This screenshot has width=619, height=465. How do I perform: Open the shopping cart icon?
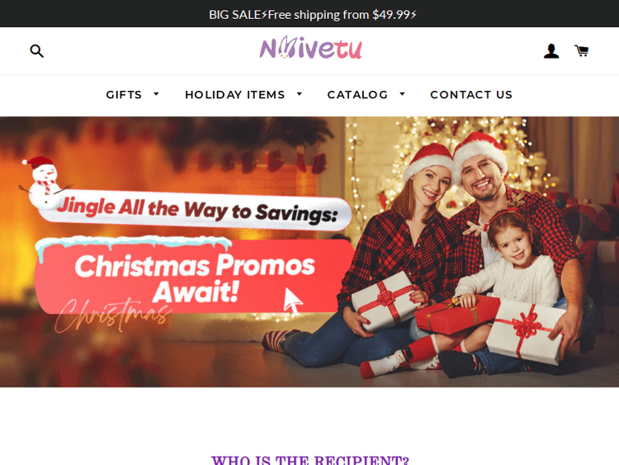[582, 51]
